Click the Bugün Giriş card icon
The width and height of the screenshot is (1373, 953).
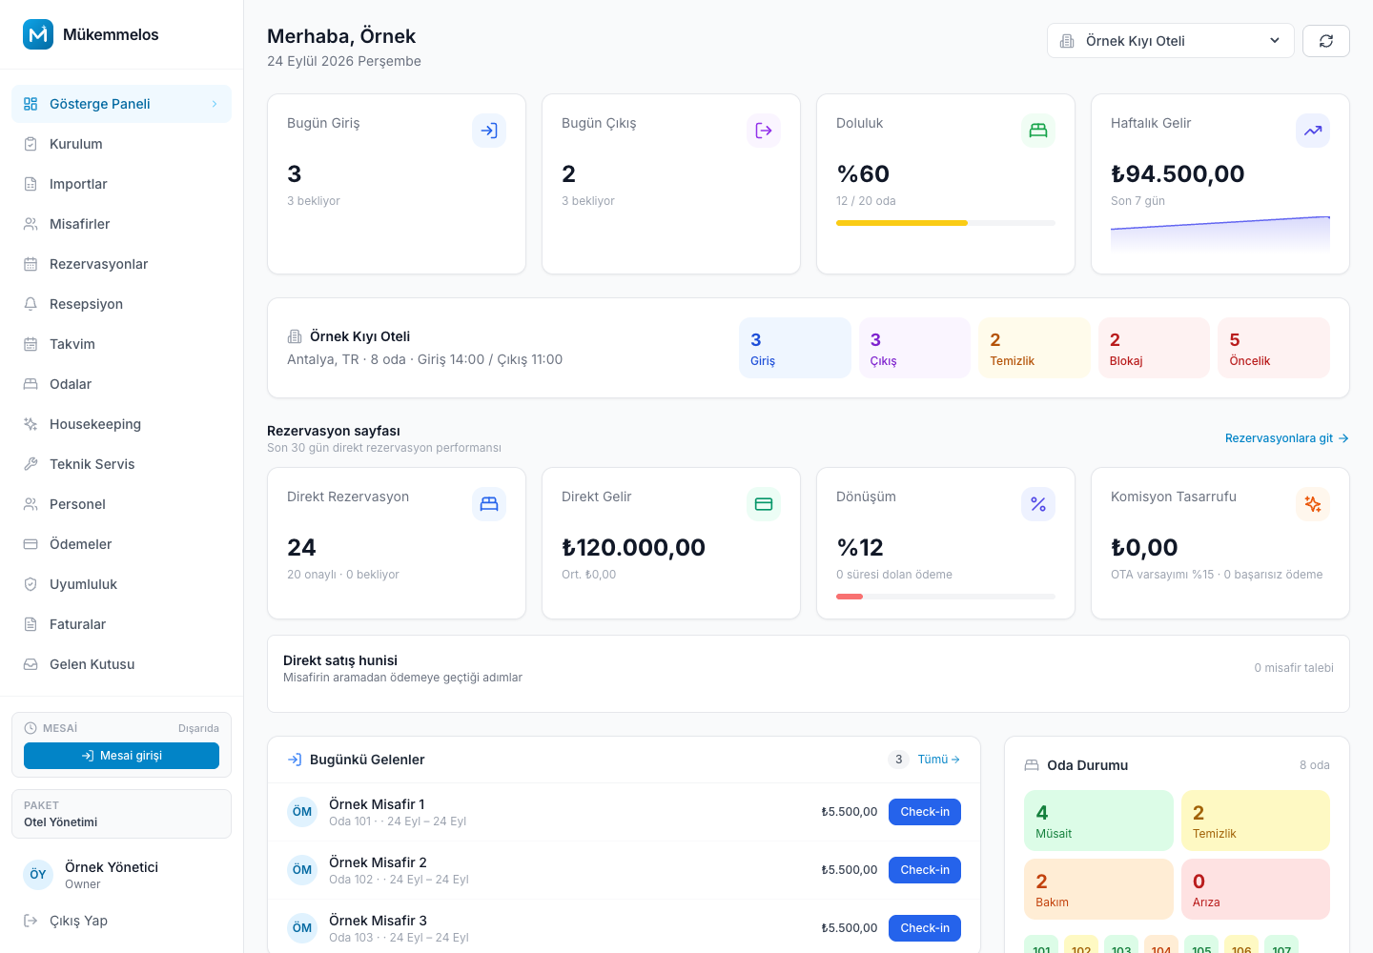pos(489,131)
